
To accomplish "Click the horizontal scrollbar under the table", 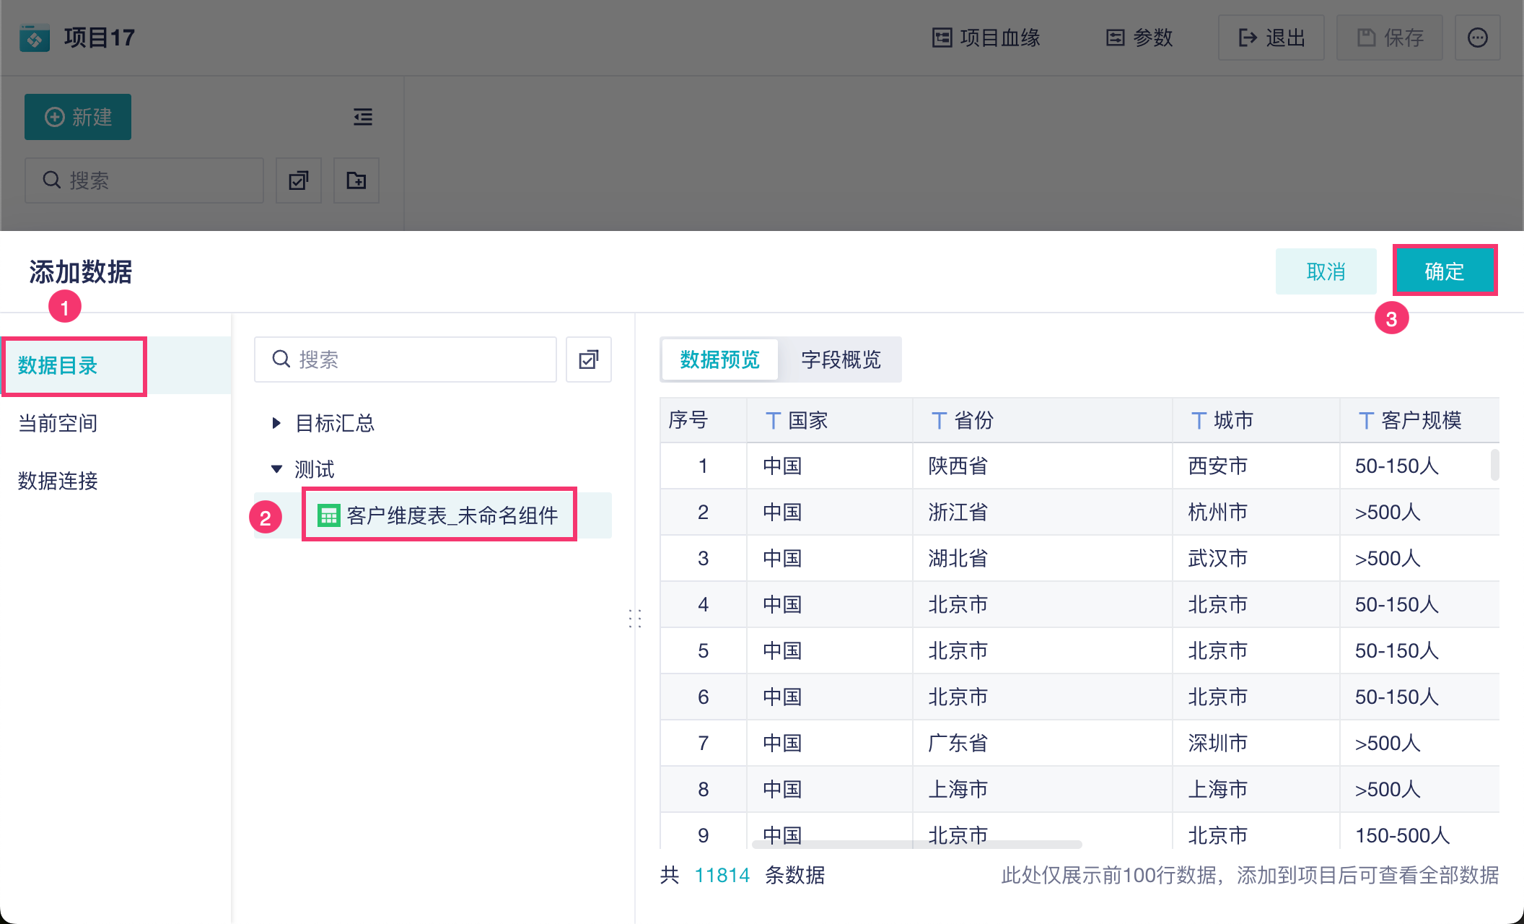I will [916, 844].
